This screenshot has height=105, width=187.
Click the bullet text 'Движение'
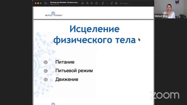pos(67,79)
